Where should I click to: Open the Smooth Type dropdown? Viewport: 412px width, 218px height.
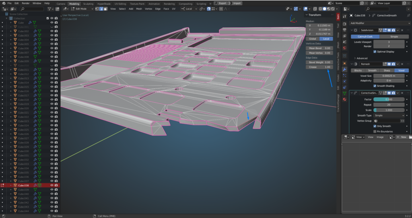click(389, 115)
